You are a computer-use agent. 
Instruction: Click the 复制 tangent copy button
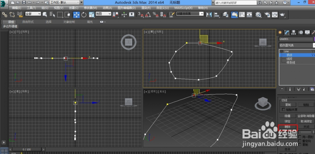pyautogui.click(x=288, y=105)
